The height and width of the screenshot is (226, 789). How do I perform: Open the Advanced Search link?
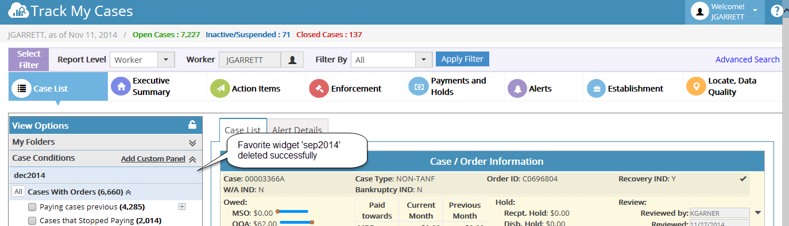point(747,60)
